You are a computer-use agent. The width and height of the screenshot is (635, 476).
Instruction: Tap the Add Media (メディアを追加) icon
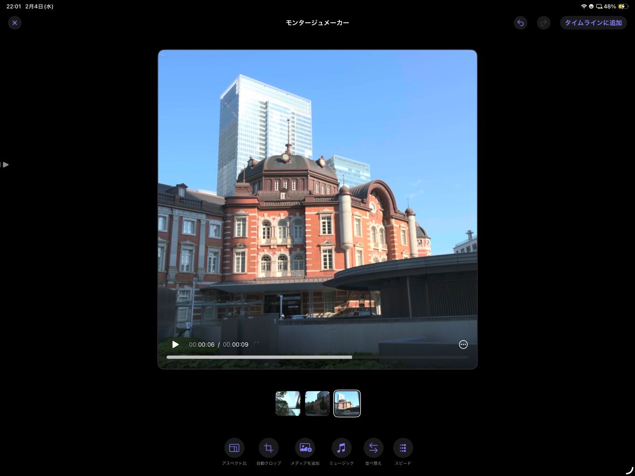click(305, 448)
